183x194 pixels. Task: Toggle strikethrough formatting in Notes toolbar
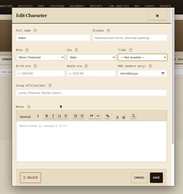pyautogui.click(x=66, y=116)
